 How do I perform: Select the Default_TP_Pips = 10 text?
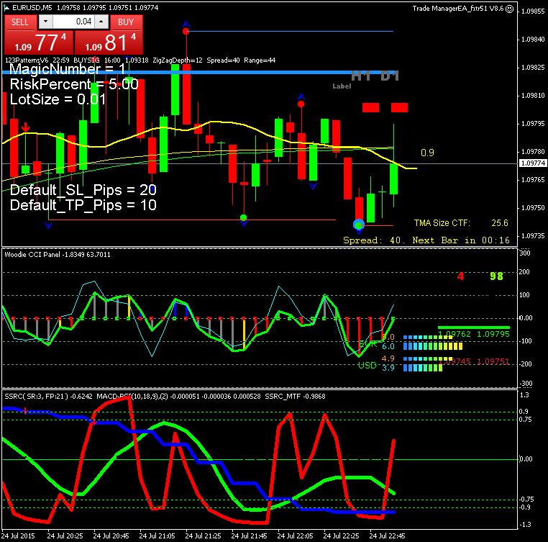(x=83, y=205)
